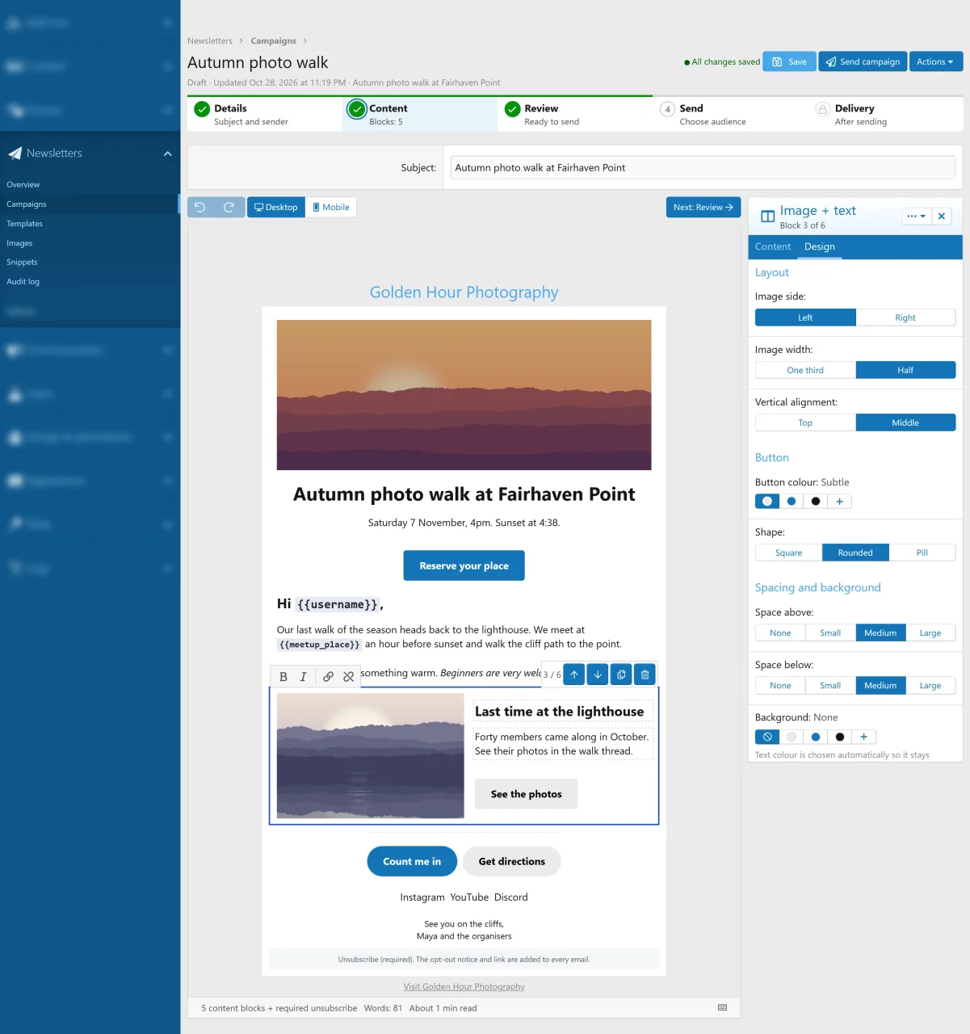Select the blue button colour swatch
Viewport: 970px width, 1034px height.
[792, 502]
